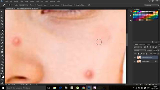Hide the Background layer
The image size is (160, 90).
click(135, 61)
